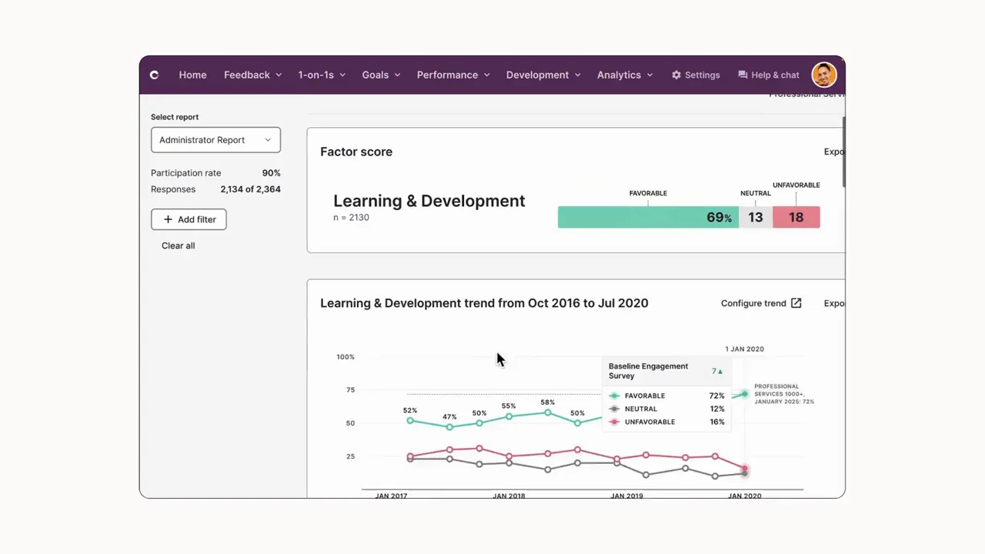Click the external-link icon beside Configure trend
985x554 pixels.
(796, 302)
